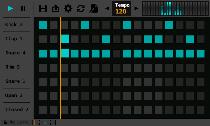The height and width of the screenshot is (126, 210).
Task: Click the level meter display
Action: point(175,8)
